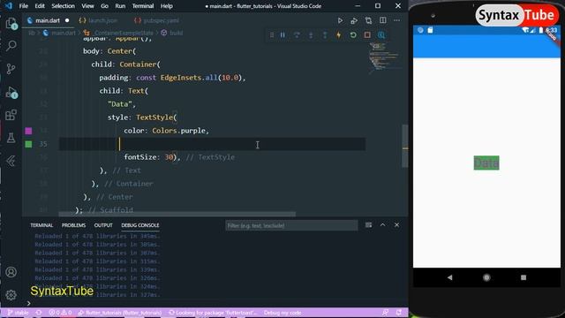This screenshot has height=318, width=565.
Task: Open the Edit menu
Action: tap(40, 6)
